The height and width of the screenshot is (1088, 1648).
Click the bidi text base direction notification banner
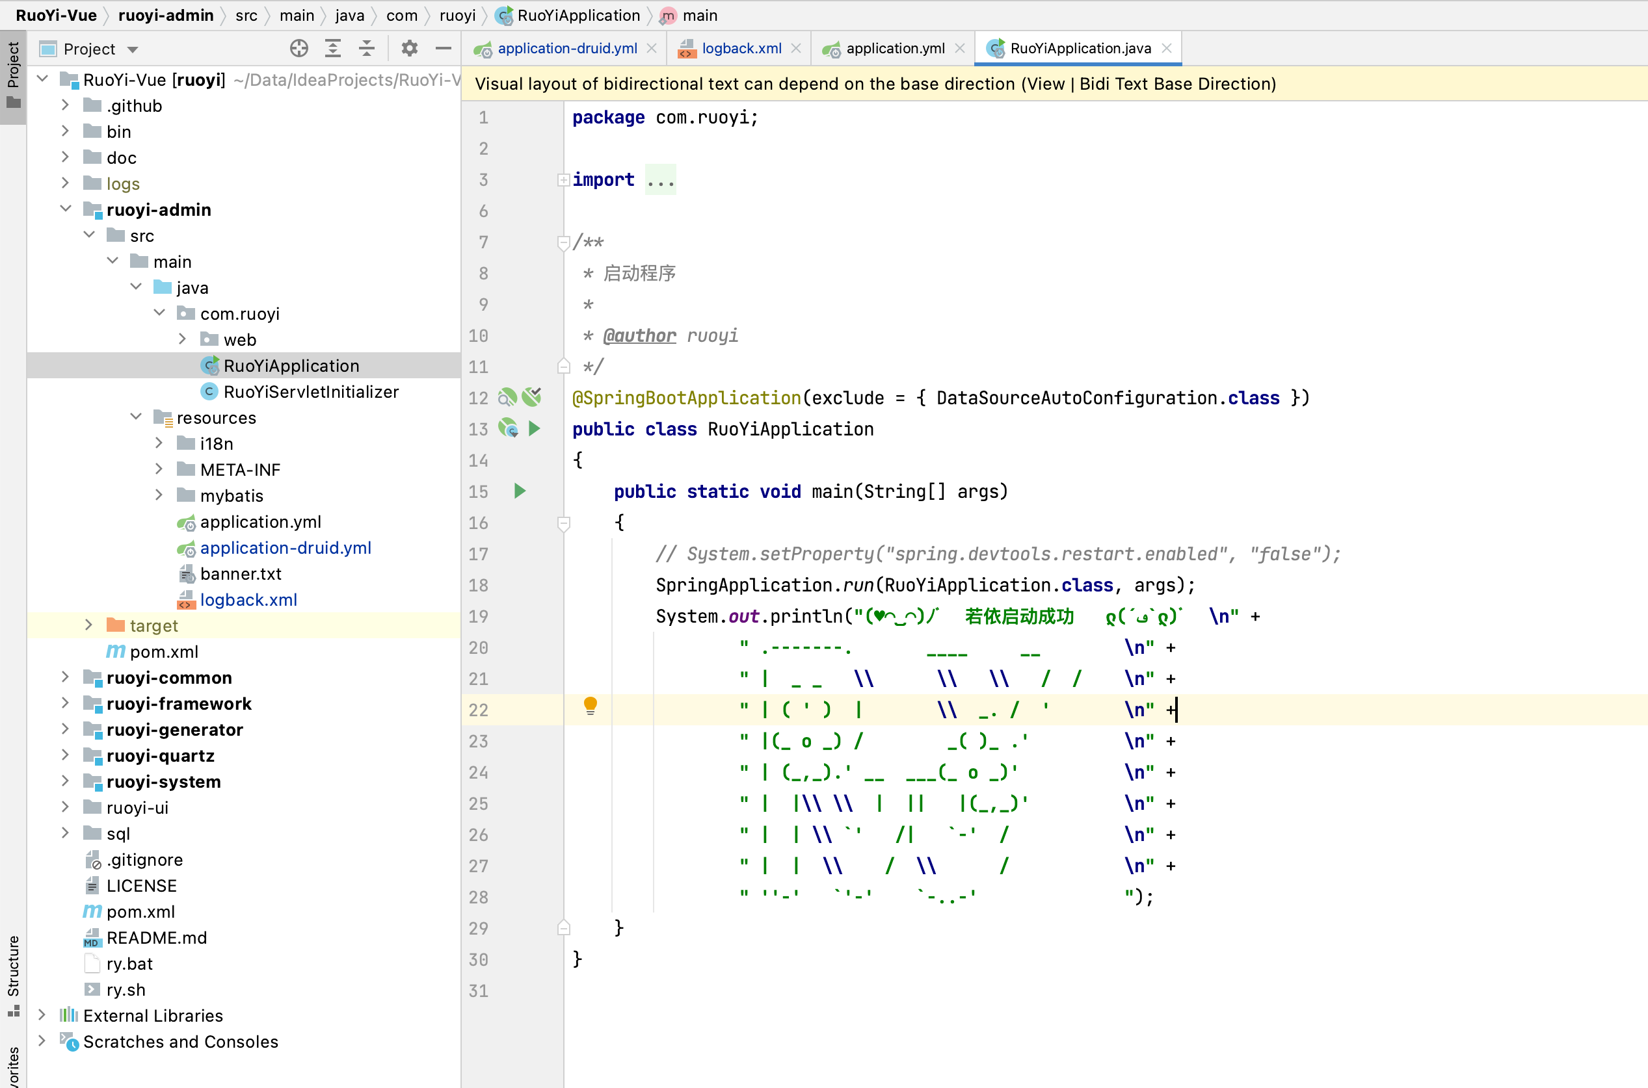click(x=1054, y=84)
